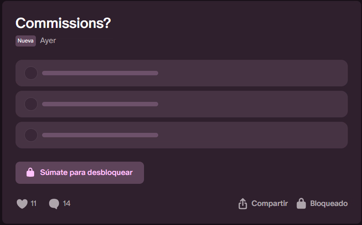The image size is (362, 225).
Task: Click the third poll option row
Action: pyautogui.click(x=182, y=135)
